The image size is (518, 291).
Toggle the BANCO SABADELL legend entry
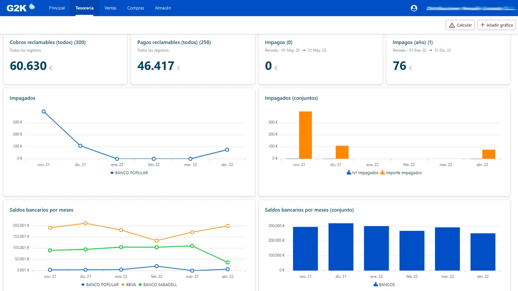click(157, 285)
